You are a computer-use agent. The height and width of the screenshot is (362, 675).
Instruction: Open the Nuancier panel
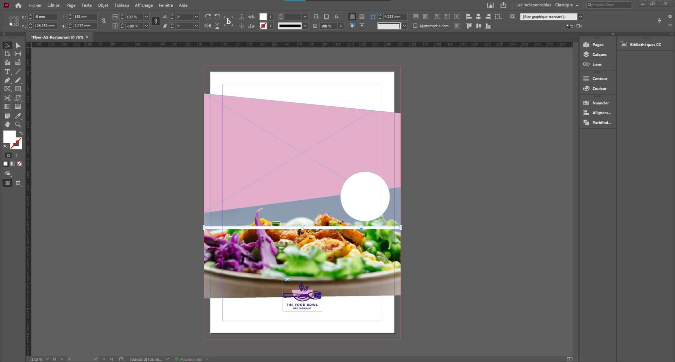[597, 103]
